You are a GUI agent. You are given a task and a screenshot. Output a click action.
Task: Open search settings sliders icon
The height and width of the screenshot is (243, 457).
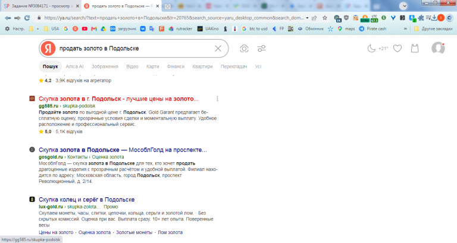point(262,49)
